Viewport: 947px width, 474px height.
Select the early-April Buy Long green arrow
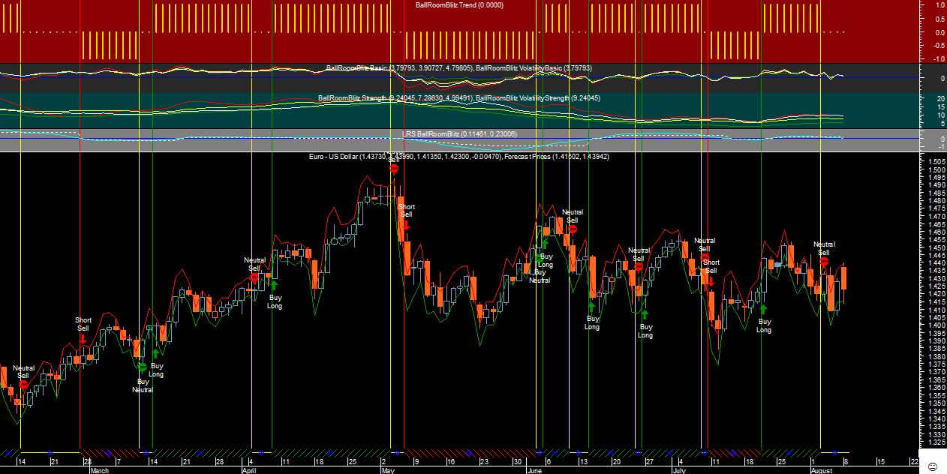click(274, 285)
